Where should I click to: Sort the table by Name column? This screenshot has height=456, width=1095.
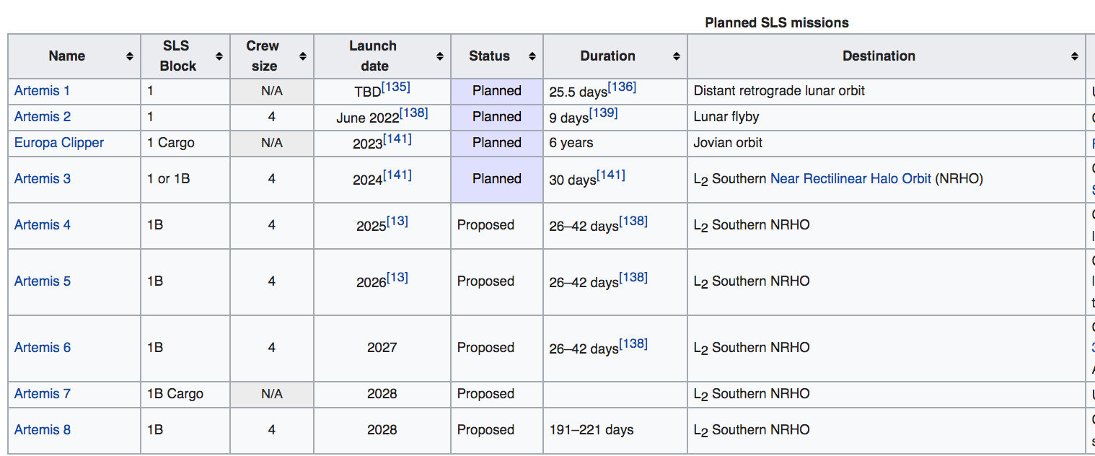131,56
